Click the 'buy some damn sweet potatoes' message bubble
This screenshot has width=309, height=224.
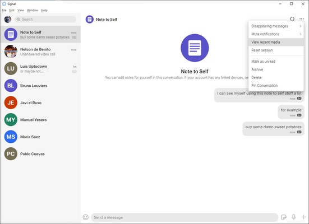click(273, 129)
